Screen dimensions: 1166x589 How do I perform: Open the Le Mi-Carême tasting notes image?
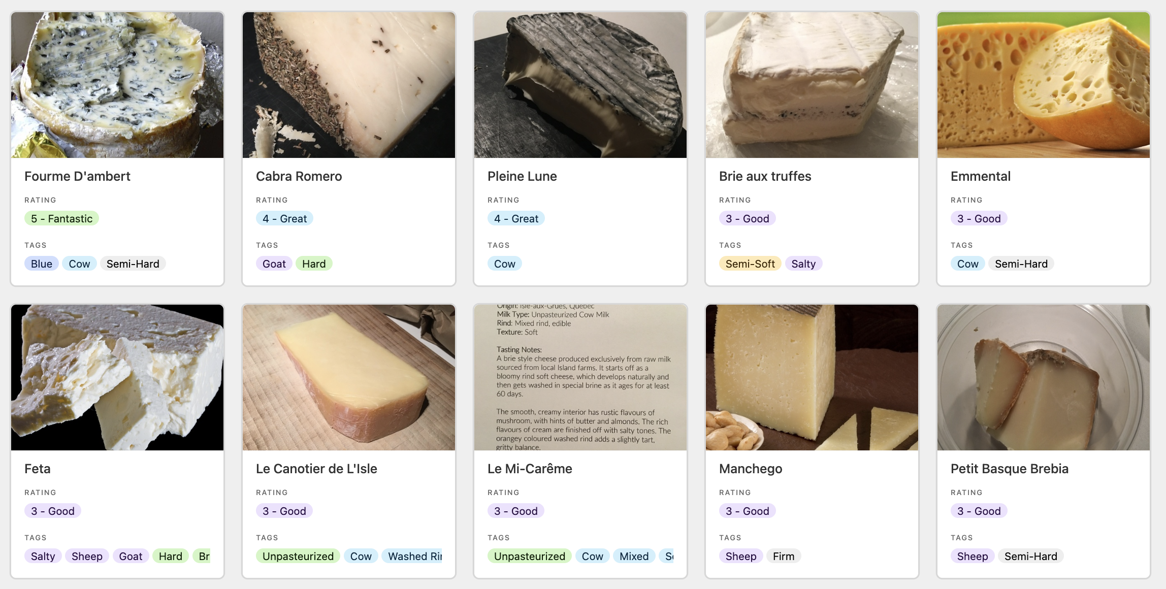[580, 377]
